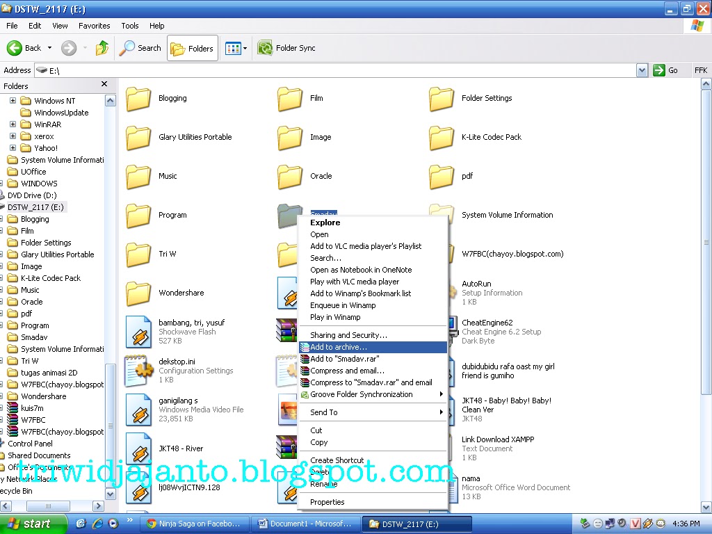Go up one folder level icon
Screen dimensions: 712x534
click(x=102, y=48)
